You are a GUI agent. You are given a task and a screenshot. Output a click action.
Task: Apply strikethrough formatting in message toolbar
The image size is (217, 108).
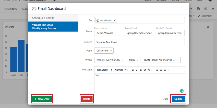click(x=141, y=70)
